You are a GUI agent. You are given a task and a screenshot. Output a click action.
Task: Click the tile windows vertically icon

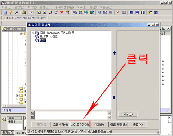[143, 12]
